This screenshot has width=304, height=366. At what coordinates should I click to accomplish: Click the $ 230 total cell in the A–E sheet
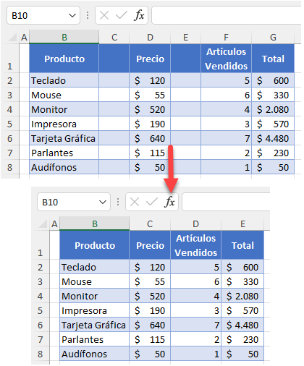coord(242,339)
